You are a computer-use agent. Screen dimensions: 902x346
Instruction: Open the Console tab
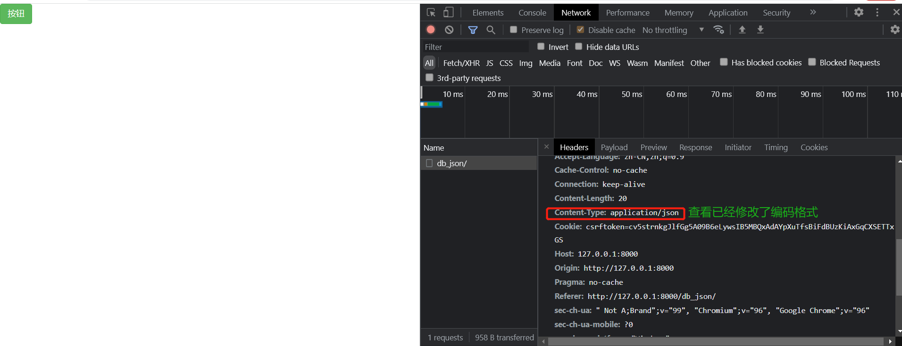click(x=532, y=13)
